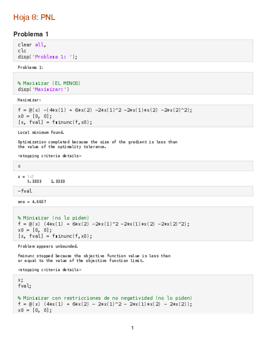Select the 'Problema 1' section heading
Viewport: 265px width, 343px height.
(31, 34)
